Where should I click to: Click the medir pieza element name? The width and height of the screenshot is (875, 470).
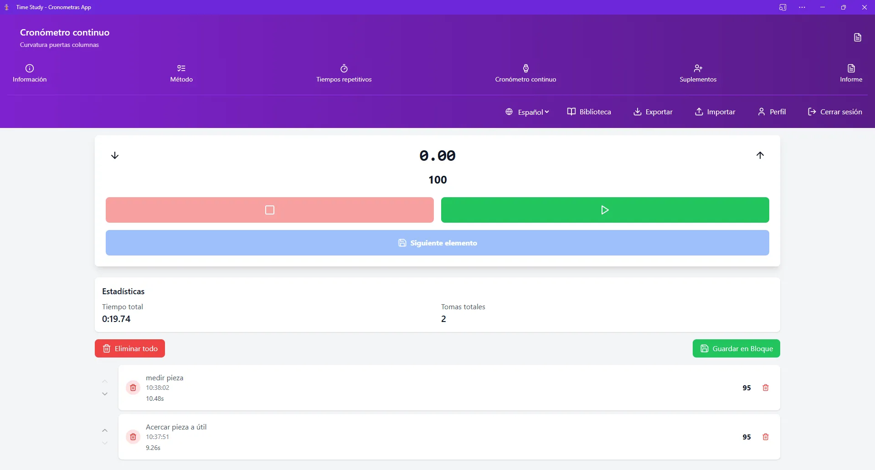(165, 378)
